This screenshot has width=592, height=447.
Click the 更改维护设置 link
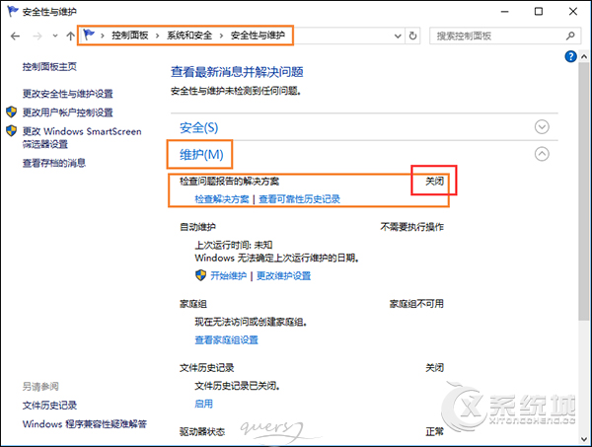pos(283,276)
